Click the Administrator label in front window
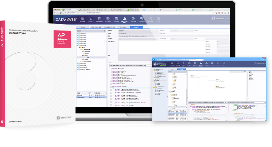 pyautogui.click(x=260, y=63)
